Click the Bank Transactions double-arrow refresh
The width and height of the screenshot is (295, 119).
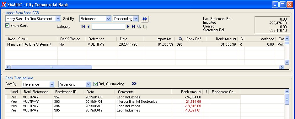tap(134, 84)
